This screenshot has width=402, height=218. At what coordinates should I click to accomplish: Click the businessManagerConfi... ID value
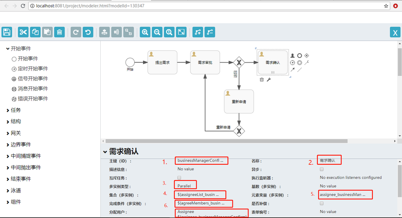coord(201,160)
